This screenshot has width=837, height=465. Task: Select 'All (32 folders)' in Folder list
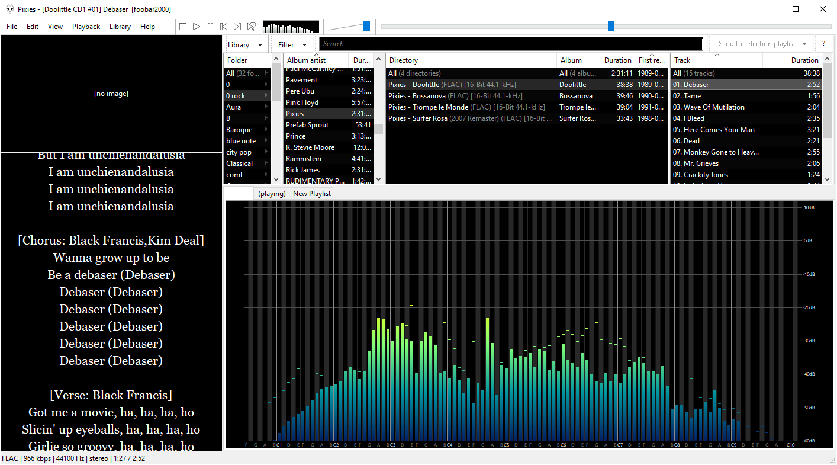[x=247, y=73]
